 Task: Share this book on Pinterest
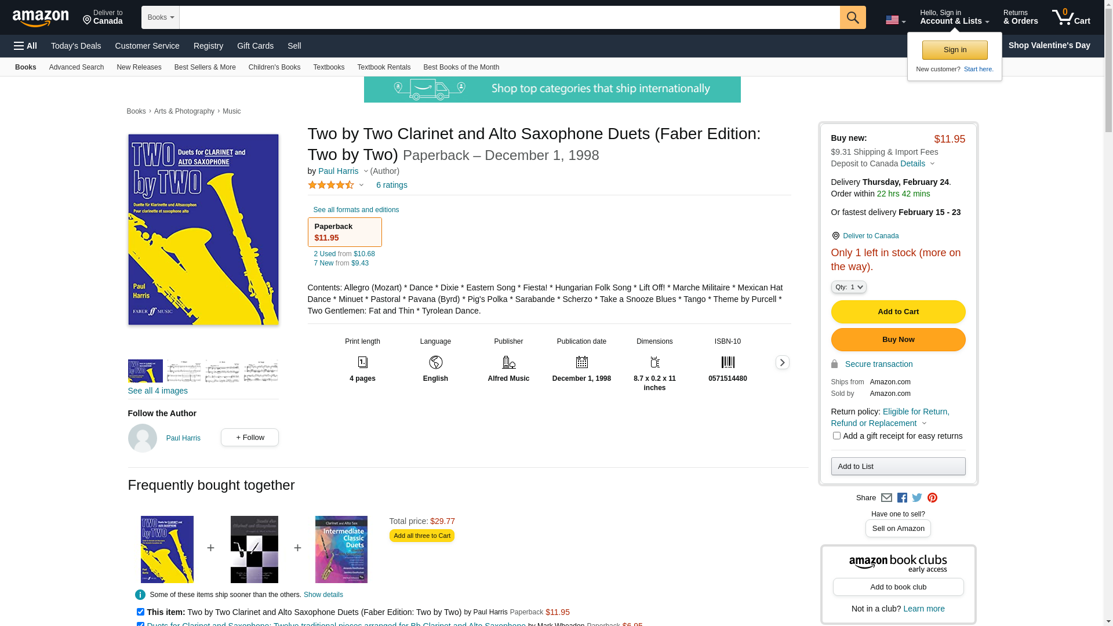[932, 498]
